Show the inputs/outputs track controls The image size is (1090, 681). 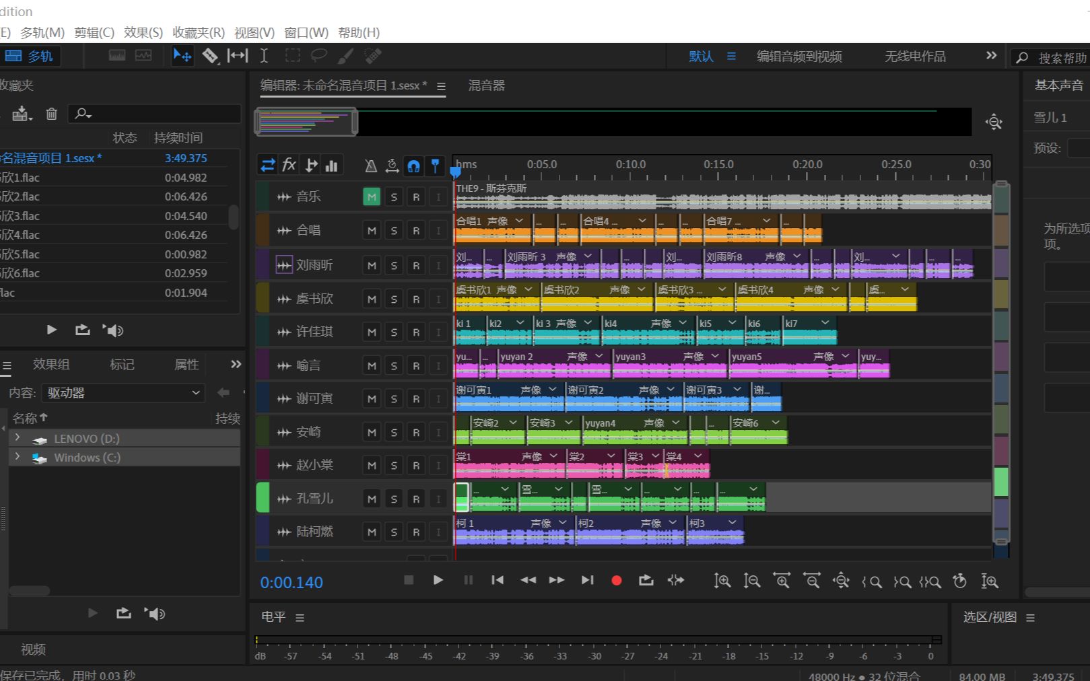pyautogui.click(x=268, y=165)
